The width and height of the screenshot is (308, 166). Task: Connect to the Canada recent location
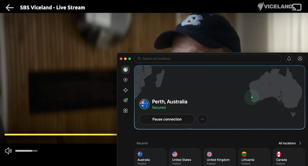click(x=289, y=157)
